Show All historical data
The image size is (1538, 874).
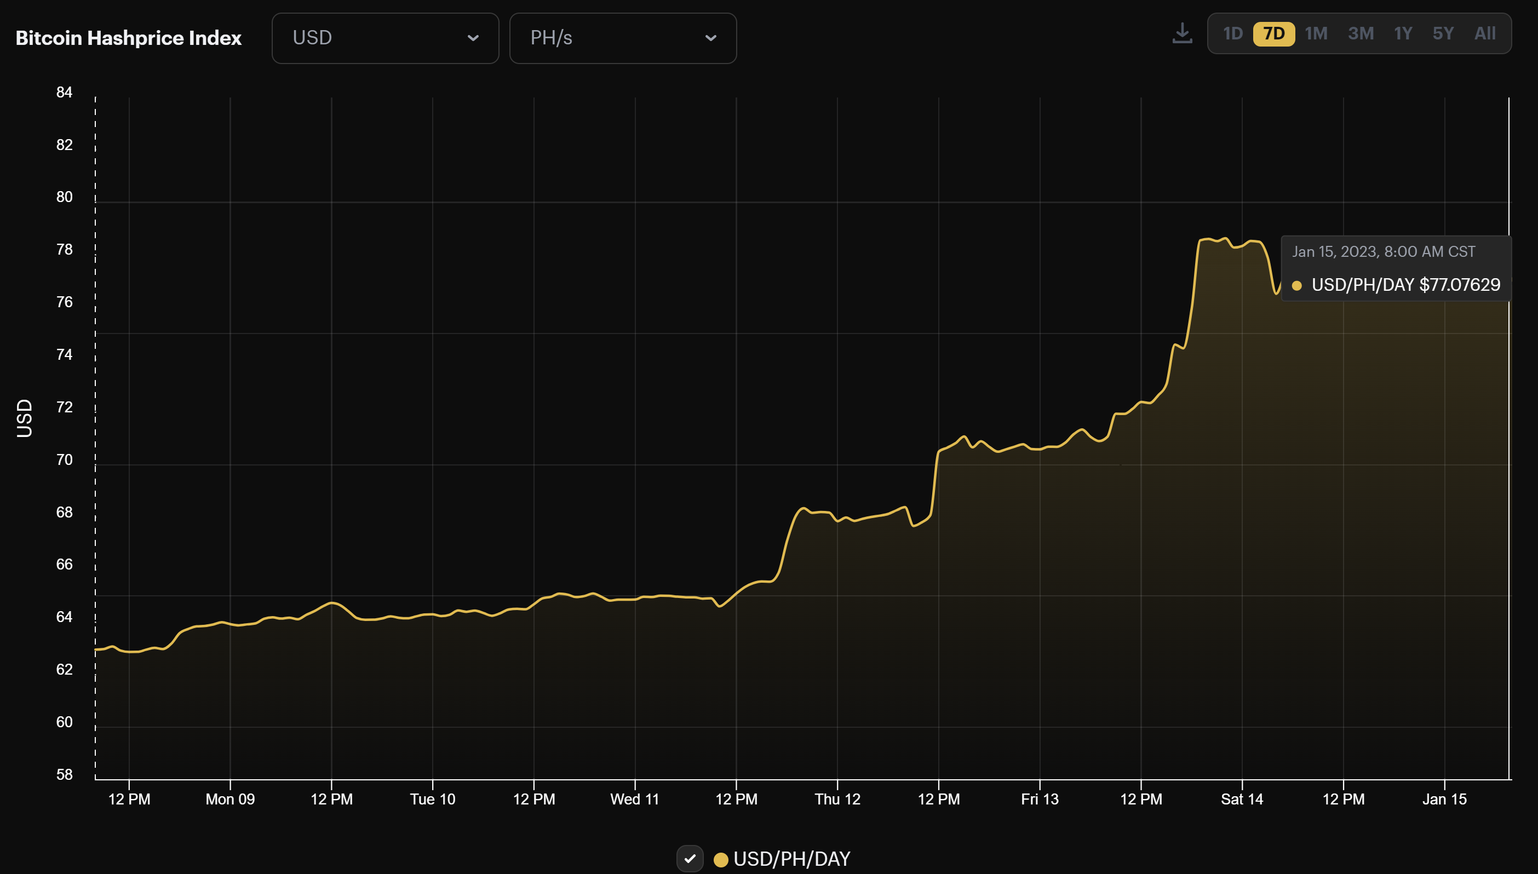(1486, 33)
